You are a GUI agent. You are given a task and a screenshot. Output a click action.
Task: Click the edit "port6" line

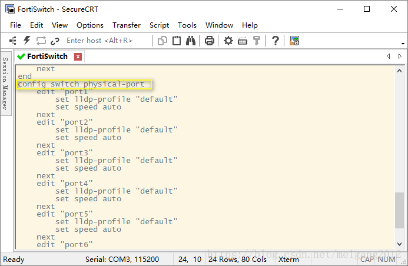(x=65, y=245)
